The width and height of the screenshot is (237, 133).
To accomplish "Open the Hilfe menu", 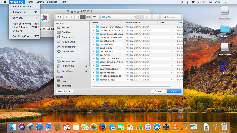I will pos(63,2).
